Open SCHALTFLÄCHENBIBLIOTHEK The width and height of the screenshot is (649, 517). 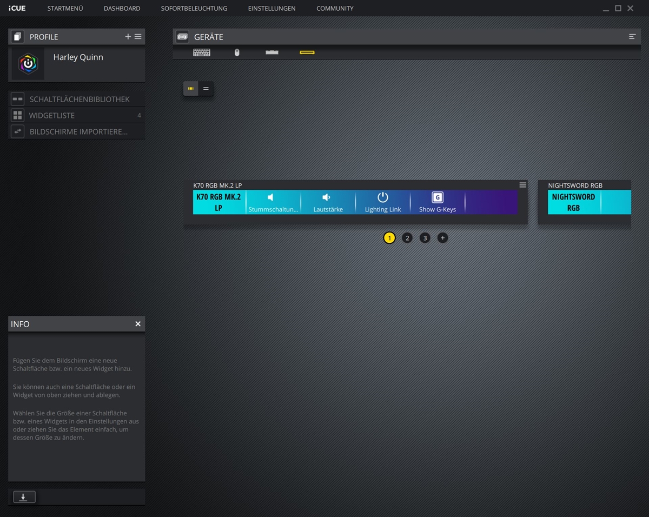pos(77,99)
